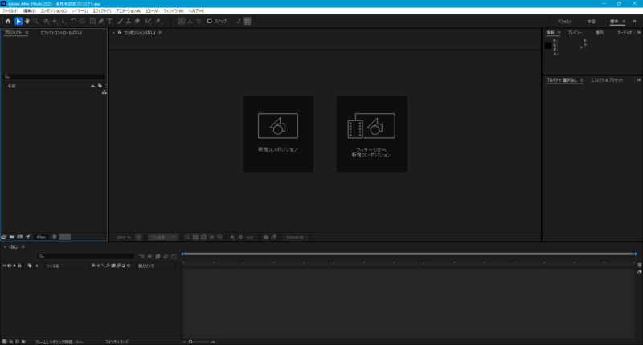Select the Pen tool
This screenshot has height=345, width=643.
pyautogui.click(x=101, y=22)
